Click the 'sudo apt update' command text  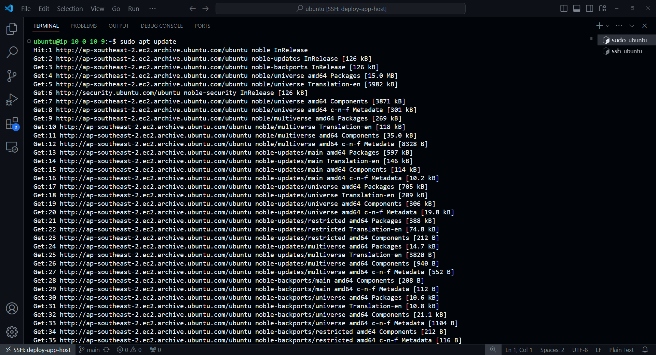click(148, 41)
